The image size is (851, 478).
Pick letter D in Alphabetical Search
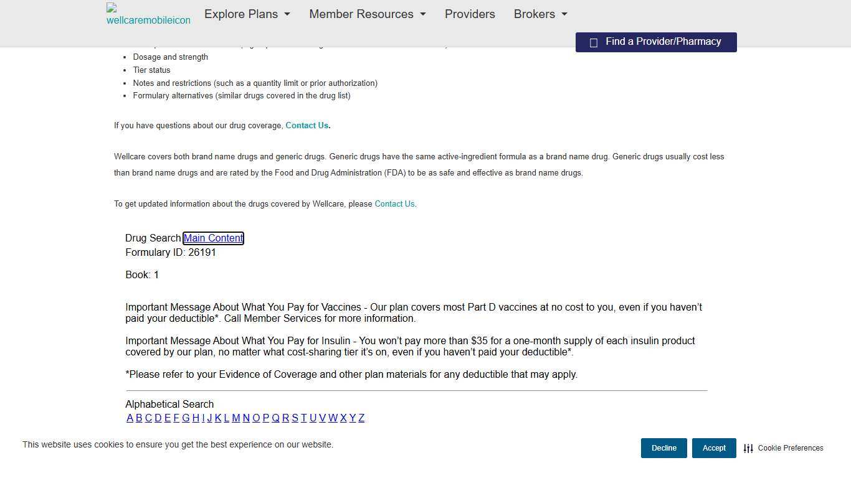coord(158,418)
